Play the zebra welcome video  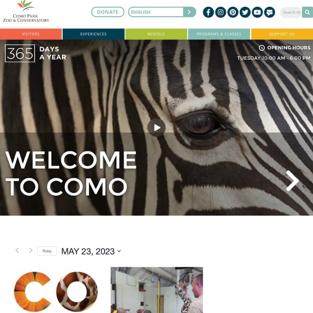pos(156,128)
